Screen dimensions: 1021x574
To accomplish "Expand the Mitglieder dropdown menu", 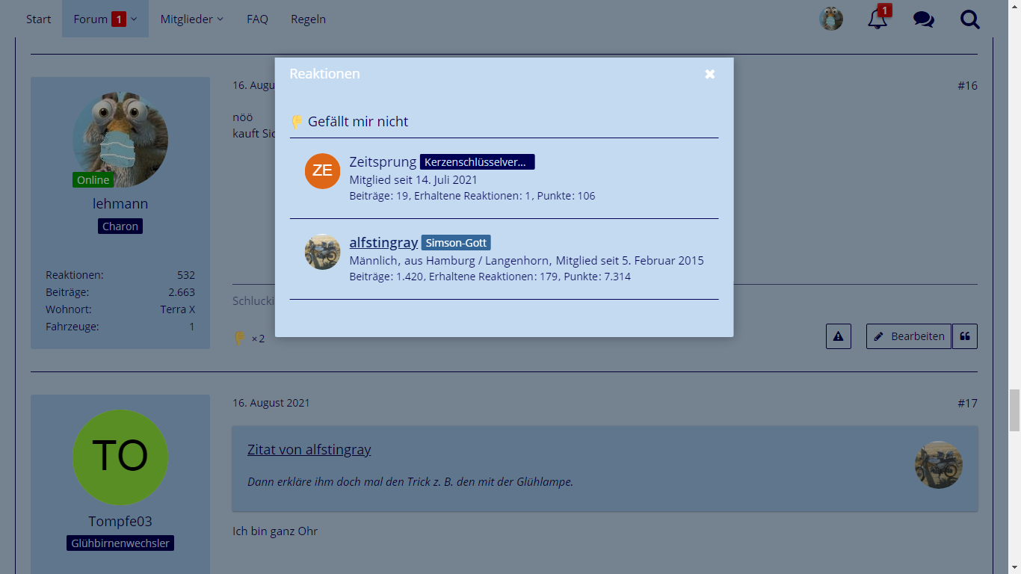I will point(192,19).
